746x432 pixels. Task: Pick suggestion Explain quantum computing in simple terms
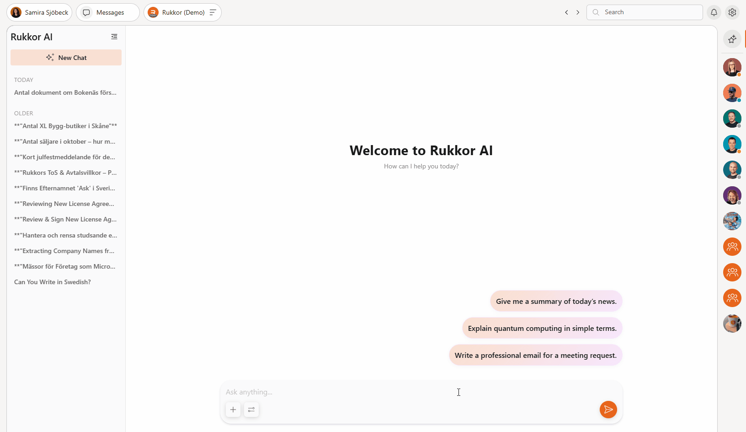pos(542,328)
